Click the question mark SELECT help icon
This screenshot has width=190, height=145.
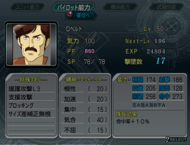pyautogui.click(x=176, y=139)
